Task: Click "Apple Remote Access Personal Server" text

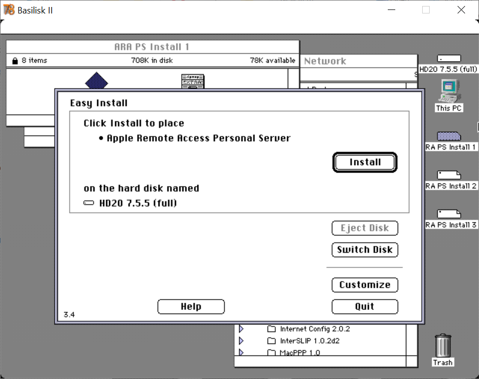Action: click(198, 138)
